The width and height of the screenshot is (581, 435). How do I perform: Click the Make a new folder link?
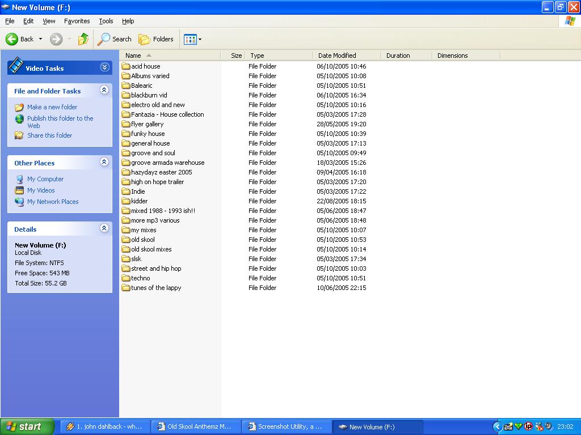(x=52, y=107)
